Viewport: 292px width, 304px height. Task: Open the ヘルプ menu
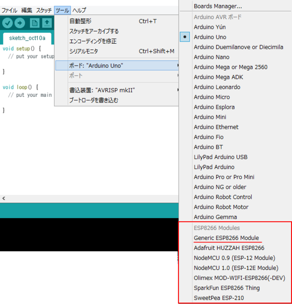tap(79, 10)
